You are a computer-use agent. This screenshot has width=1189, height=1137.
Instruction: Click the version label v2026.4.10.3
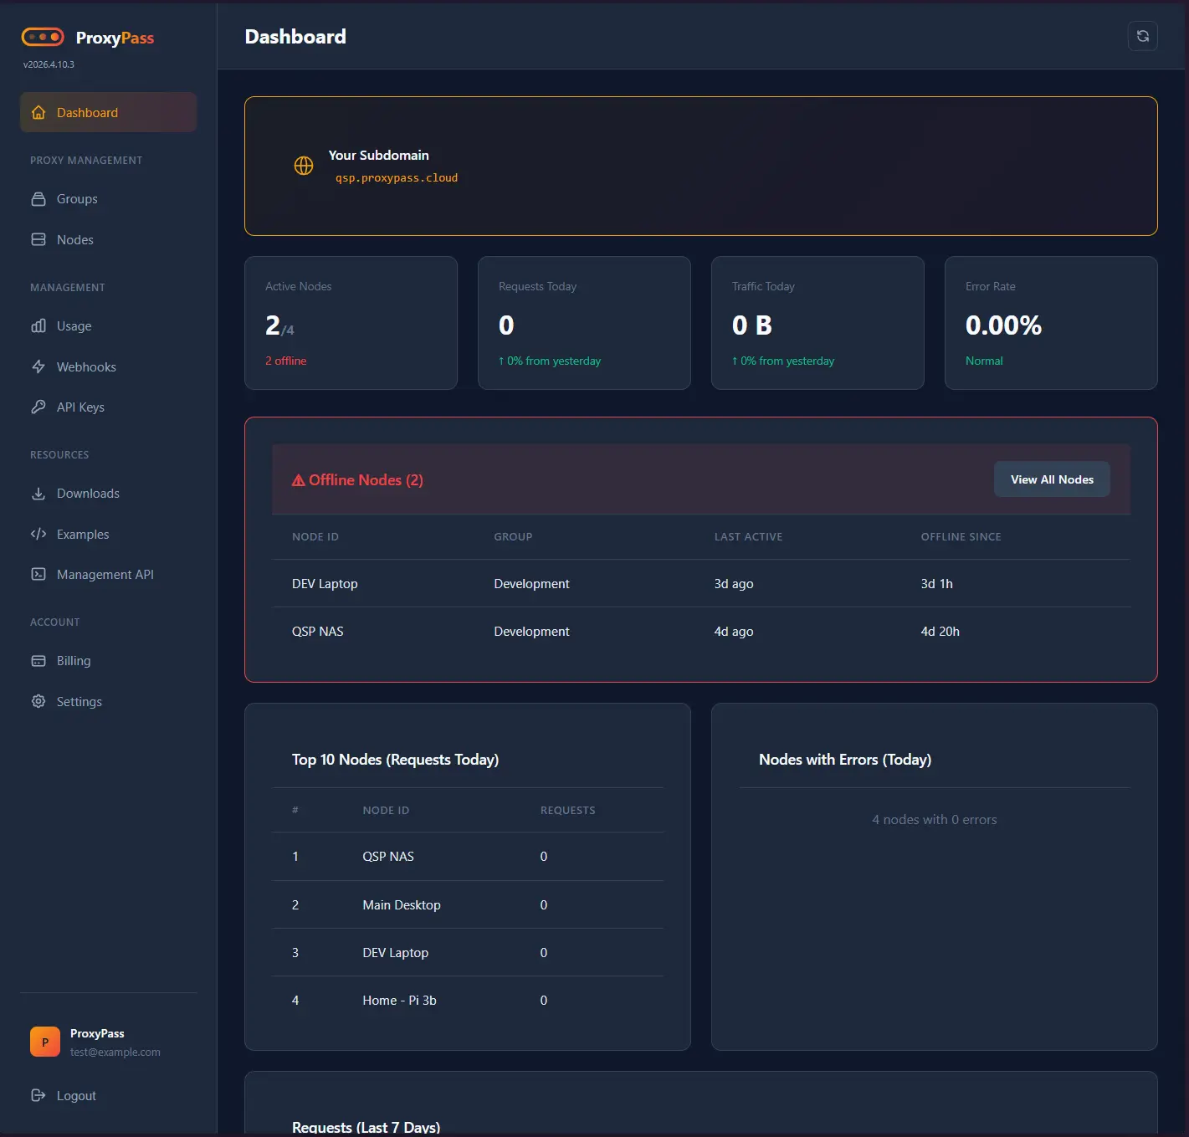49,64
